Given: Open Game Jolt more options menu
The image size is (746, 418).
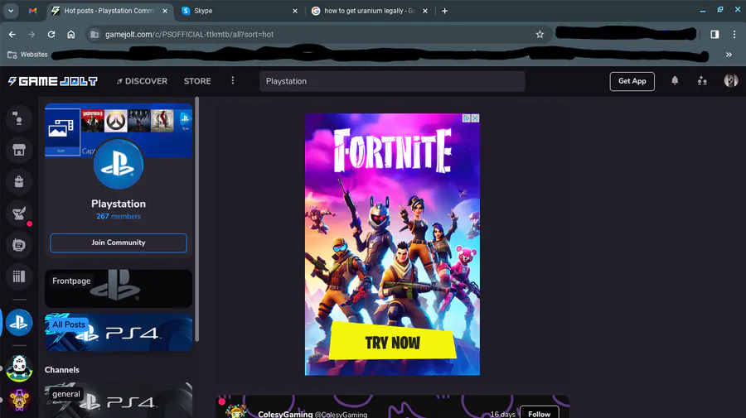Looking at the screenshot, I should coord(233,81).
